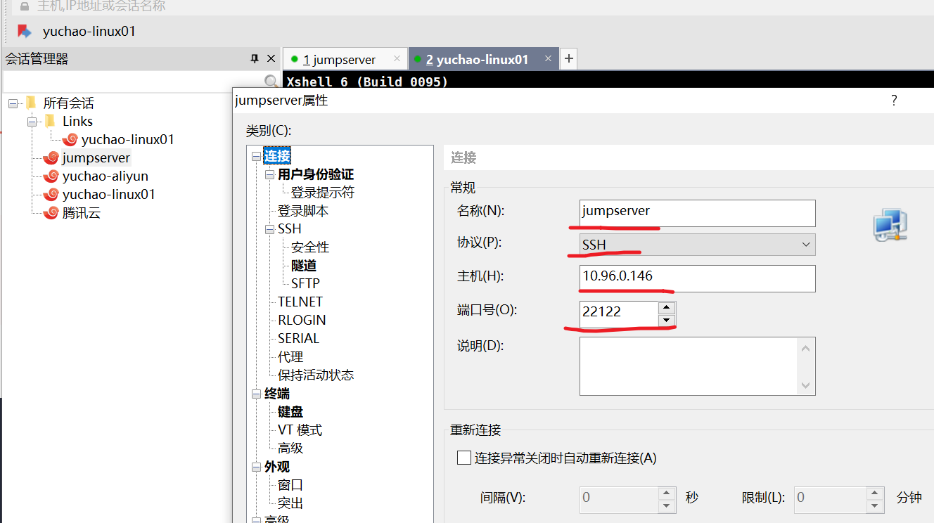The width and height of the screenshot is (934, 523).
Task: Collapse the SSH category node
Action: (x=270, y=229)
